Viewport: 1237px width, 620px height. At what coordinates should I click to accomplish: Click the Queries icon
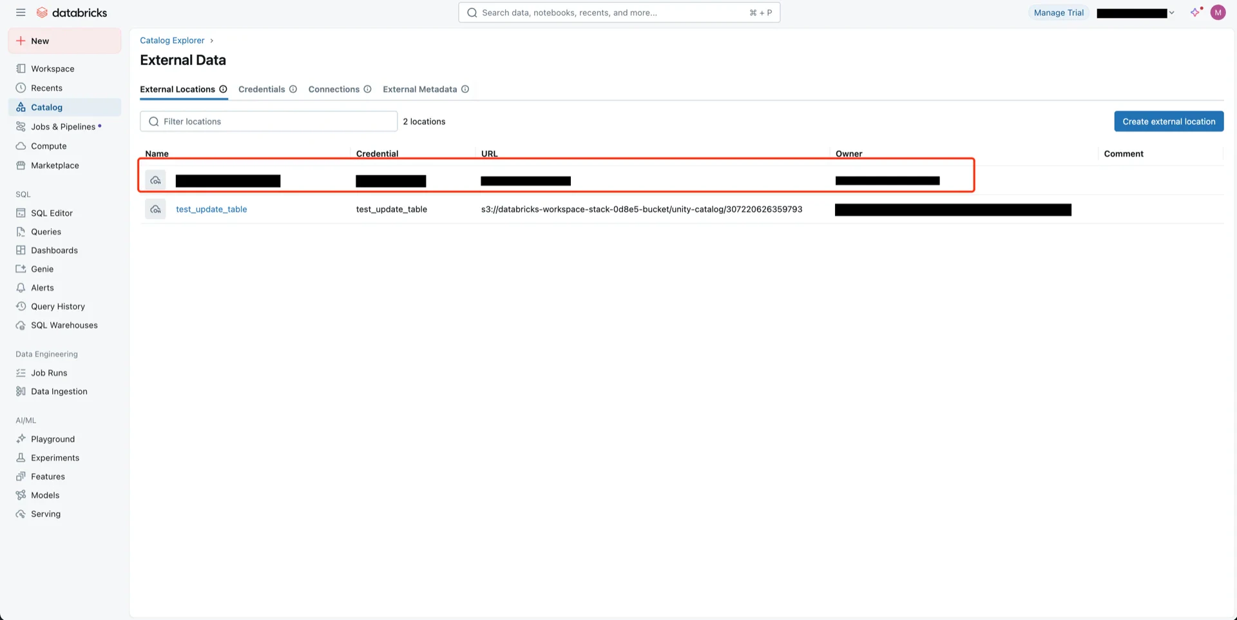[21, 231]
